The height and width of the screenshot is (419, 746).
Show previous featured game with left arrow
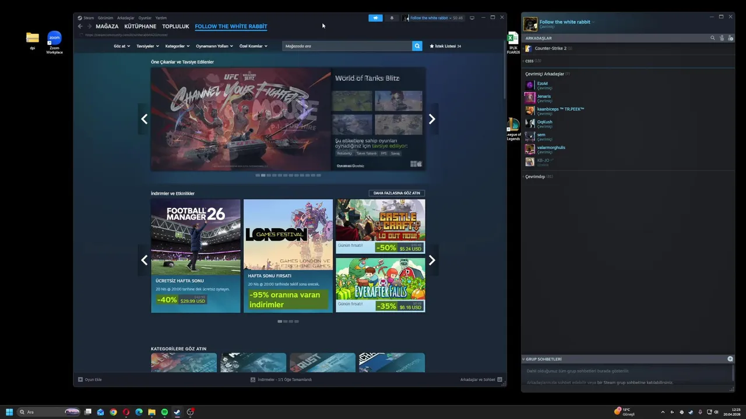pyautogui.click(x=145, y=119)
